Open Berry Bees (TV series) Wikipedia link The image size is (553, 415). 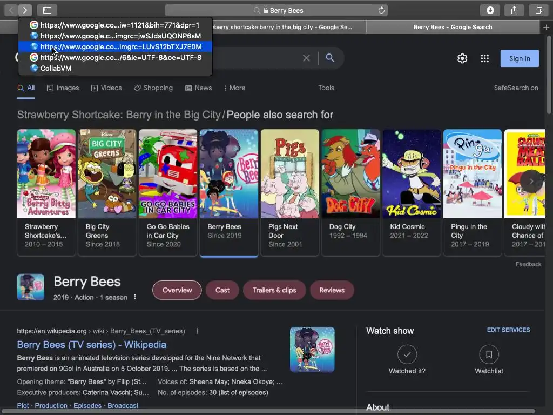(x=92, y=344)
